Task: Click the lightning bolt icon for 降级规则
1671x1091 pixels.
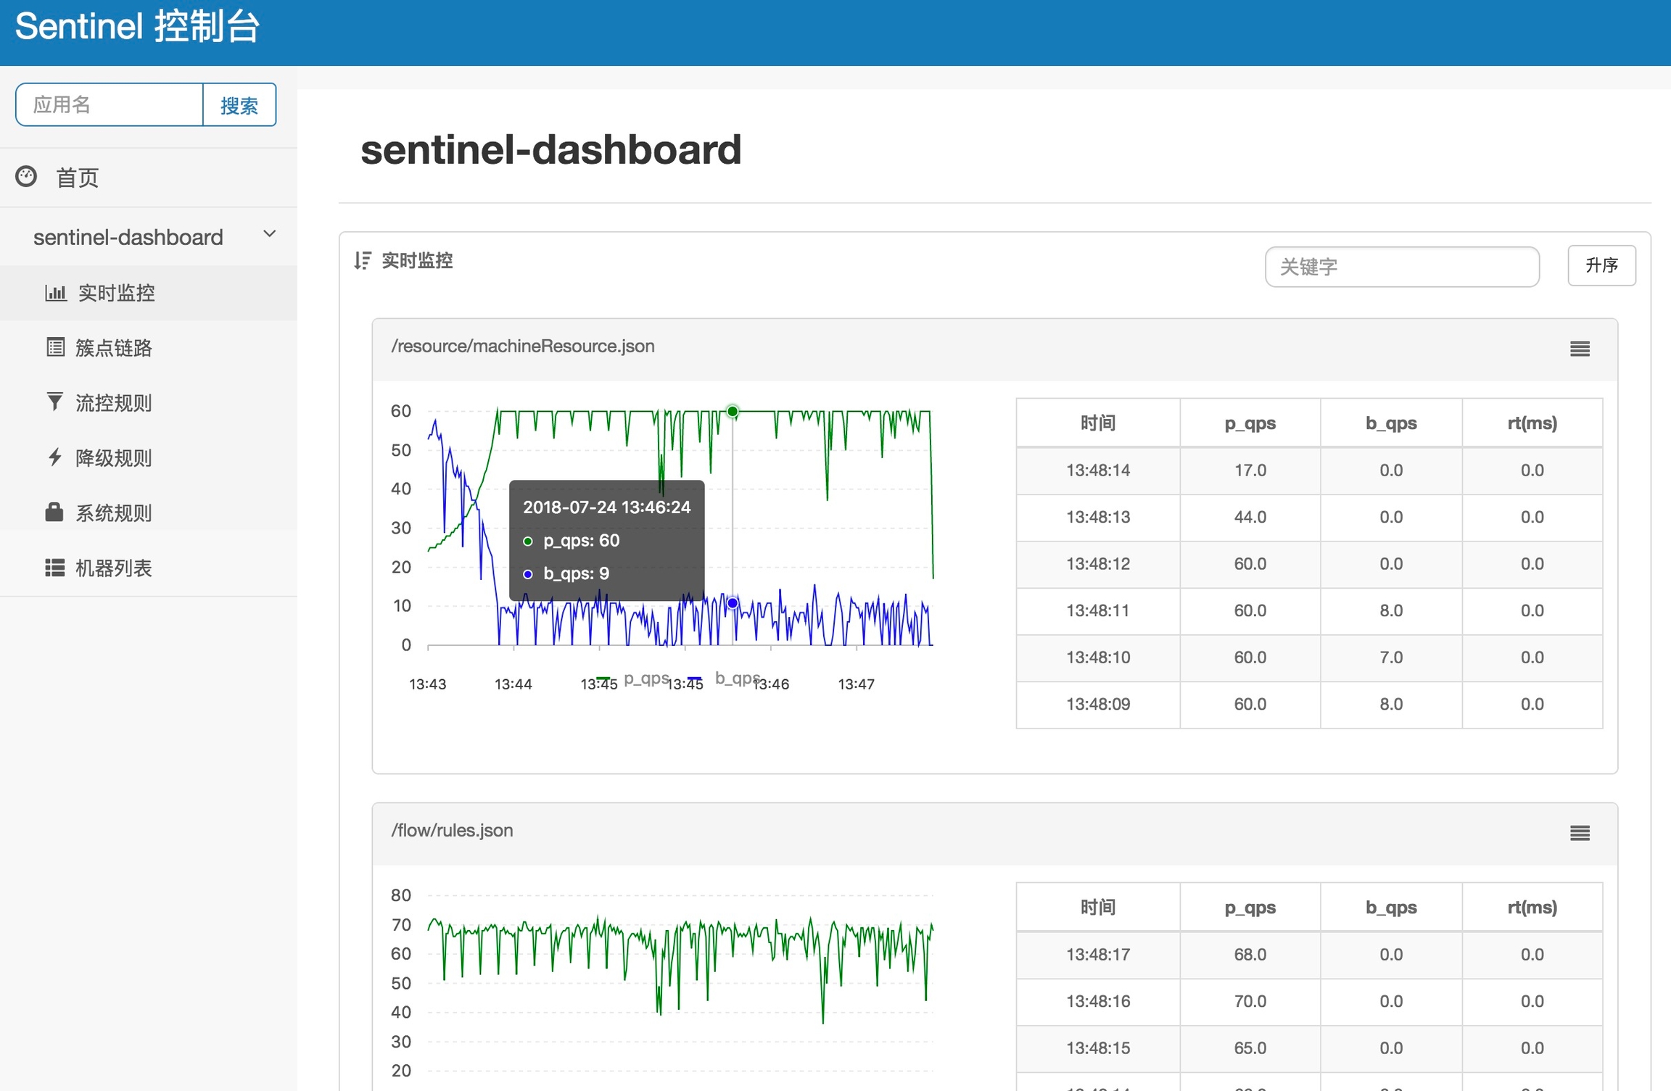Action: coord(55,457)
